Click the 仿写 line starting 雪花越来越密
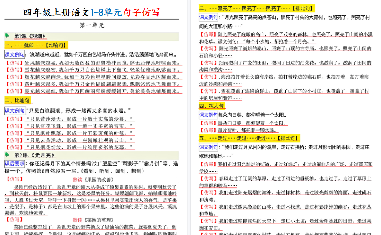 [93, 70]
